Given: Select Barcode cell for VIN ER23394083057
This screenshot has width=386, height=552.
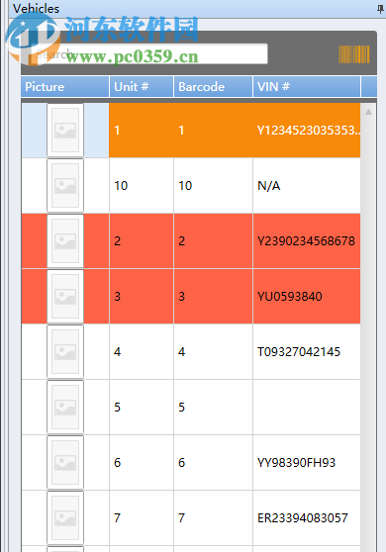Looking at the screenshot, I should [x=213, y=517].
